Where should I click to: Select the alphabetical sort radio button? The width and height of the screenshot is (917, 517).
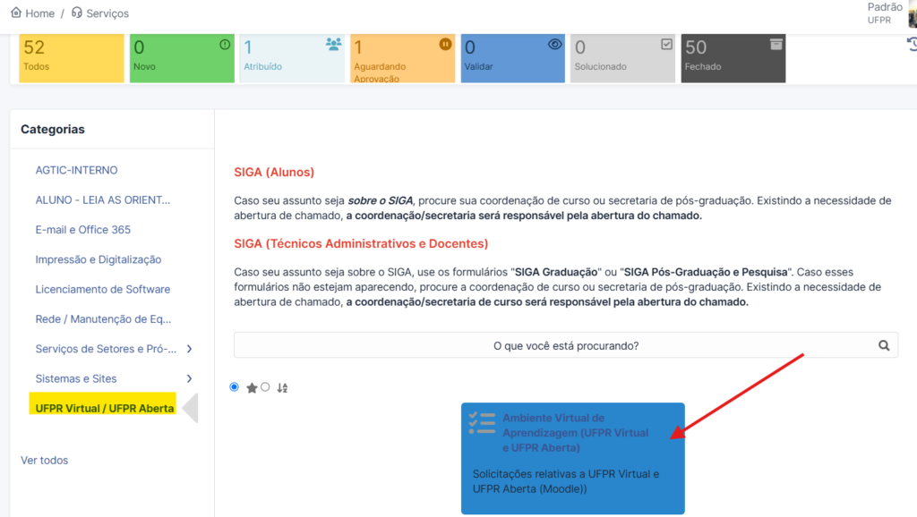coord(265,386)
